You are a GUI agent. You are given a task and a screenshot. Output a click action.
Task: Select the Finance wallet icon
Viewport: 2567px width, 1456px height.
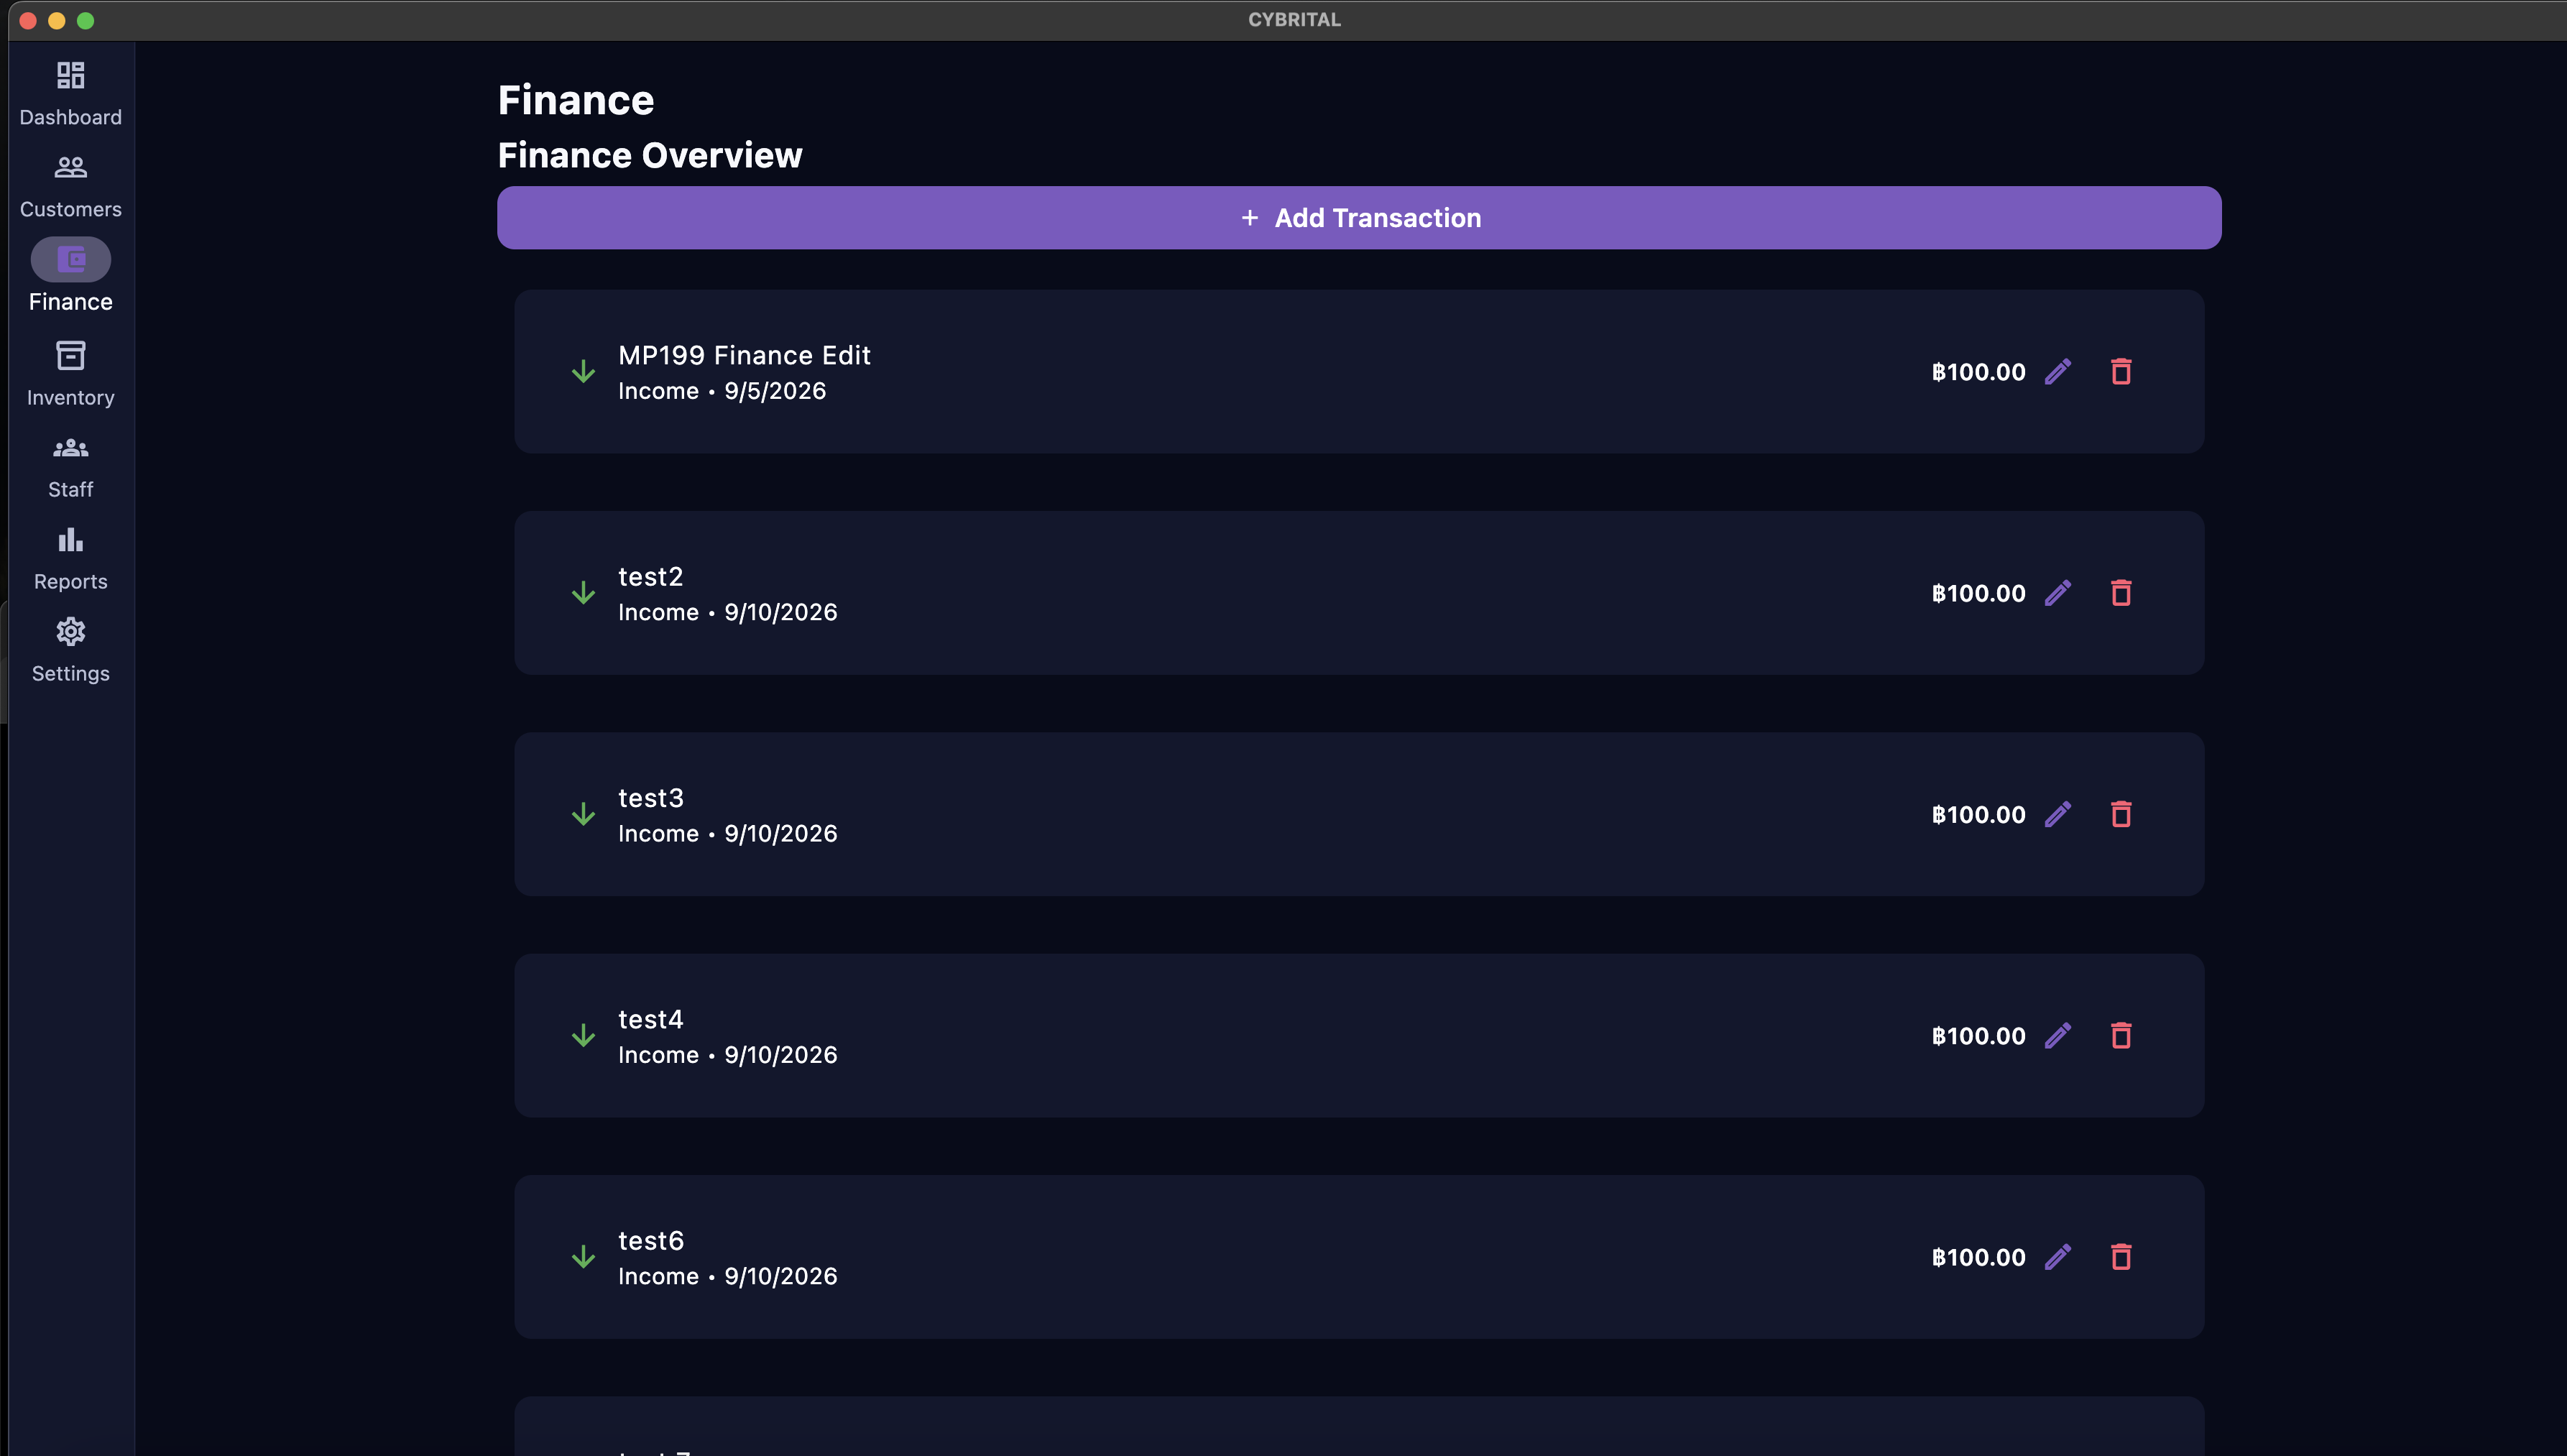point(70,260)
